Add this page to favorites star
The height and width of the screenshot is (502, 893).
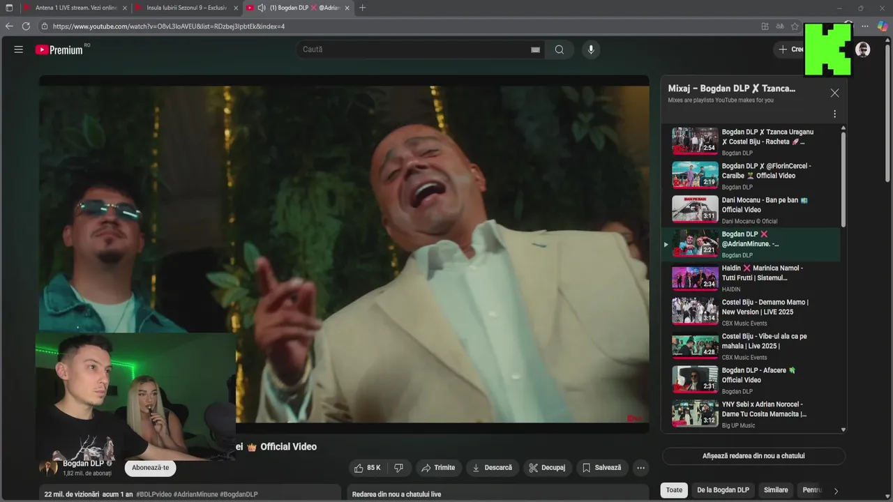[795, 26]
